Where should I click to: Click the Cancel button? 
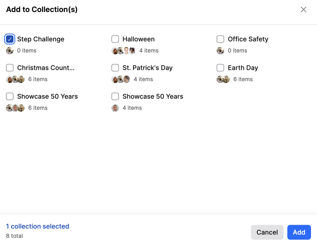267,233
